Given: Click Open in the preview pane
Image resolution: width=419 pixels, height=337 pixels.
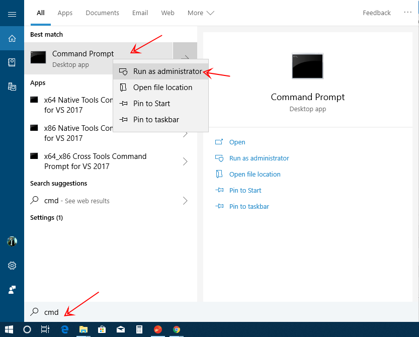Looking at the screenshot, I should tap(237, 142).
